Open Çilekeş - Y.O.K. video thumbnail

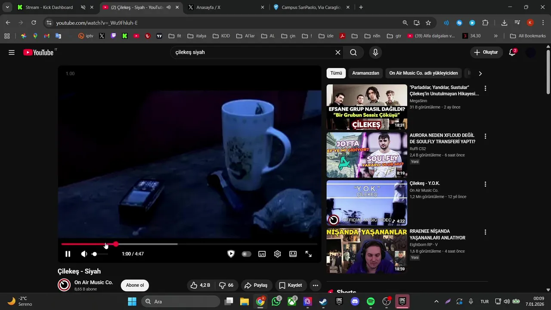pos(367,203)
